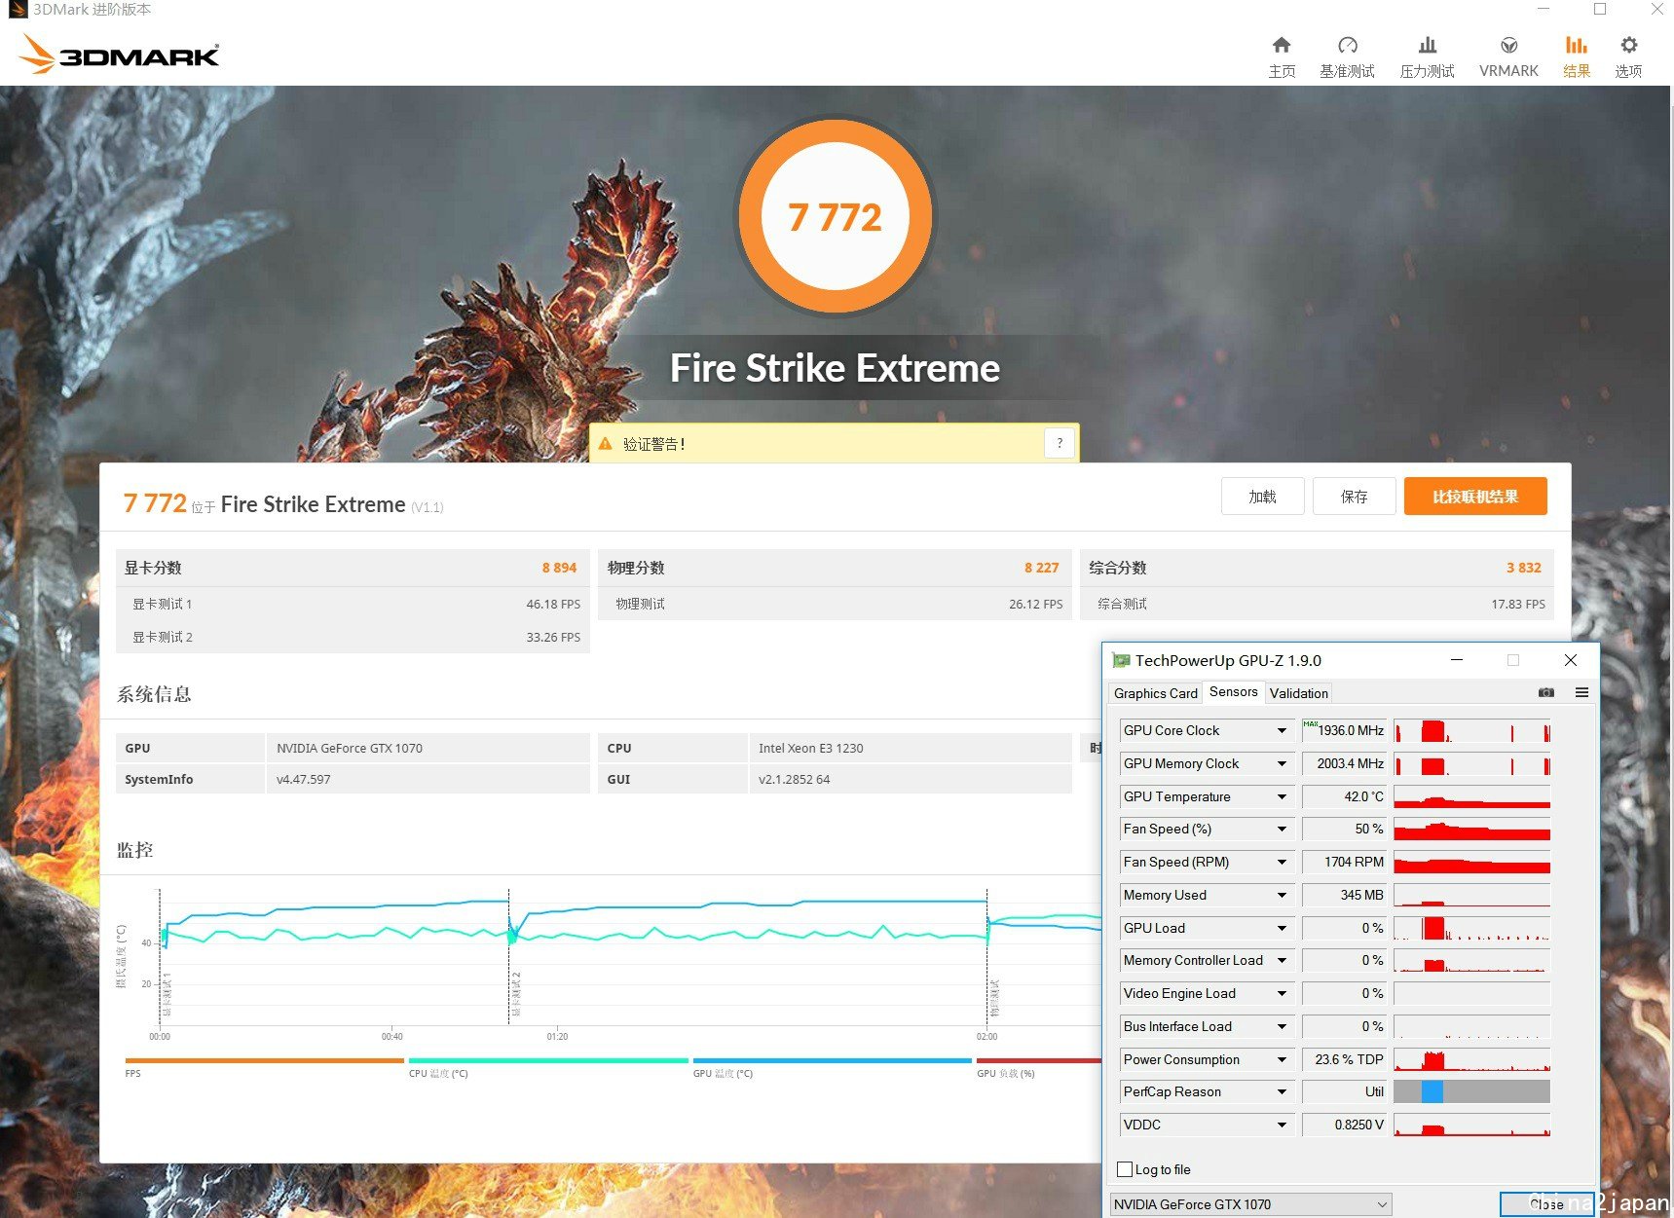Switch to the Sensors tab in GPU-Z

(1233, 691)
